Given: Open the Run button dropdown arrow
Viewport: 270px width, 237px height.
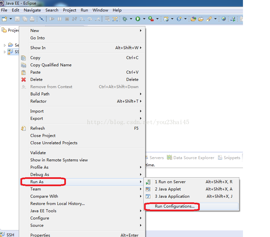Looking at the screenshot, I should [144, 19].
